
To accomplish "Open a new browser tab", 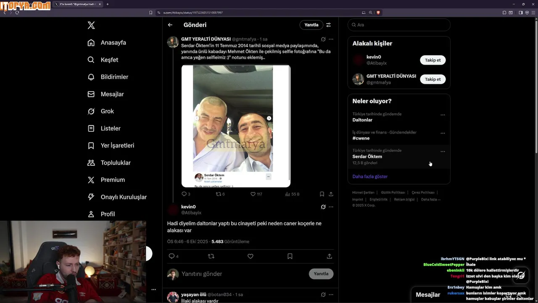I will [x=108, y=4].
